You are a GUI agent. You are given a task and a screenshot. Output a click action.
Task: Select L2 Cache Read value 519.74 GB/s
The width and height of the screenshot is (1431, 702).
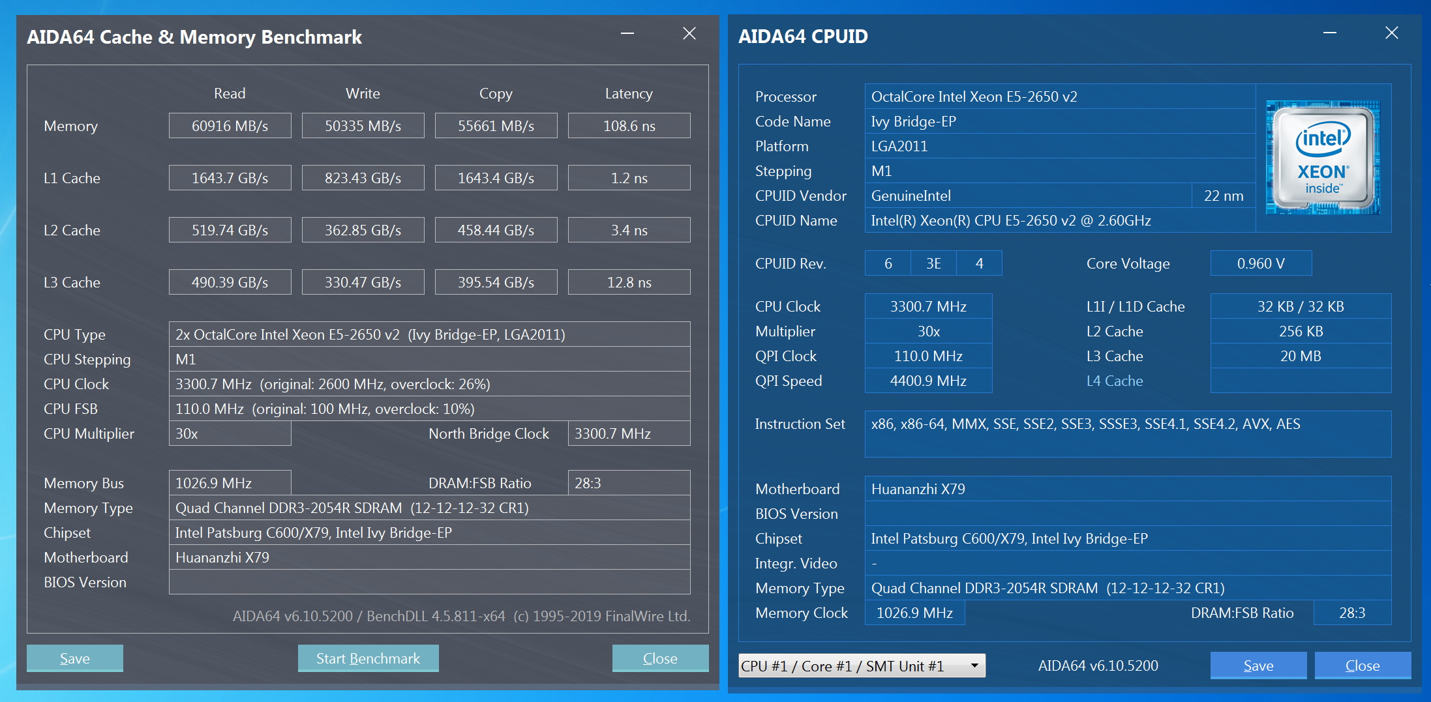tap(230, 230)
